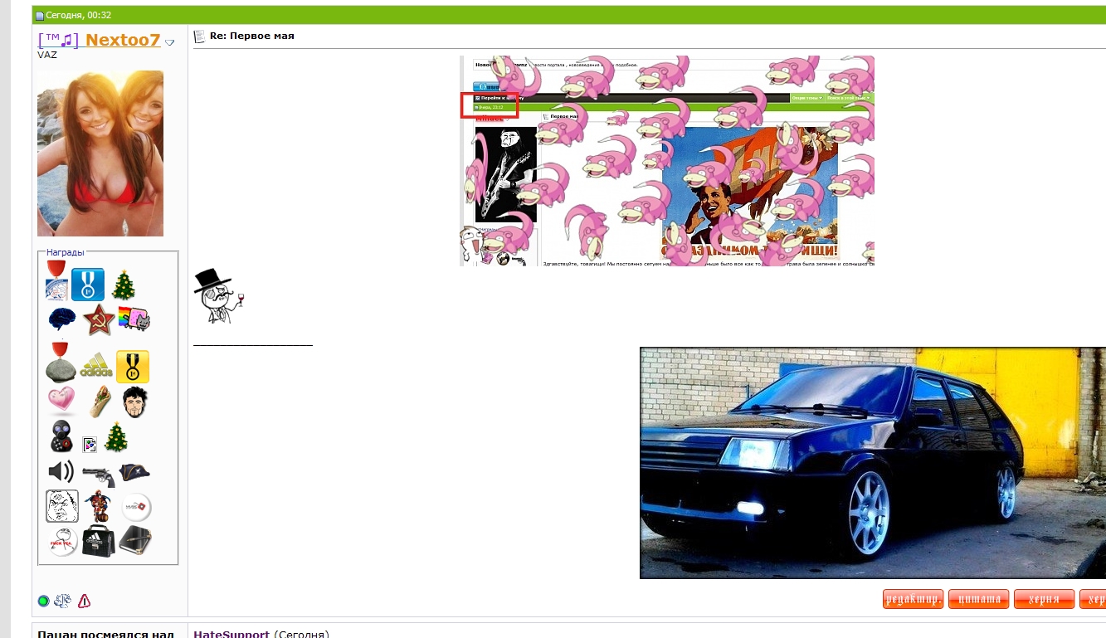The image size is (1106, 638).
Task: Expand the dropdown arrow next to Nextoo7
Action: tap(170, 42)
